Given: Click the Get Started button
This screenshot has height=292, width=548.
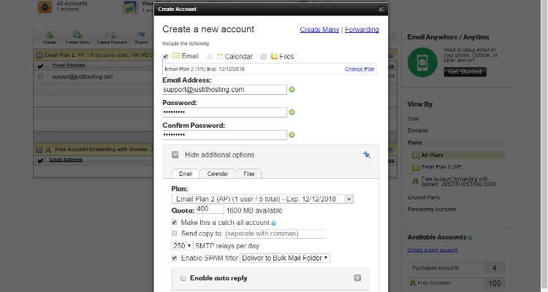Looking at the screenshot, I should [x=465, y=72].
